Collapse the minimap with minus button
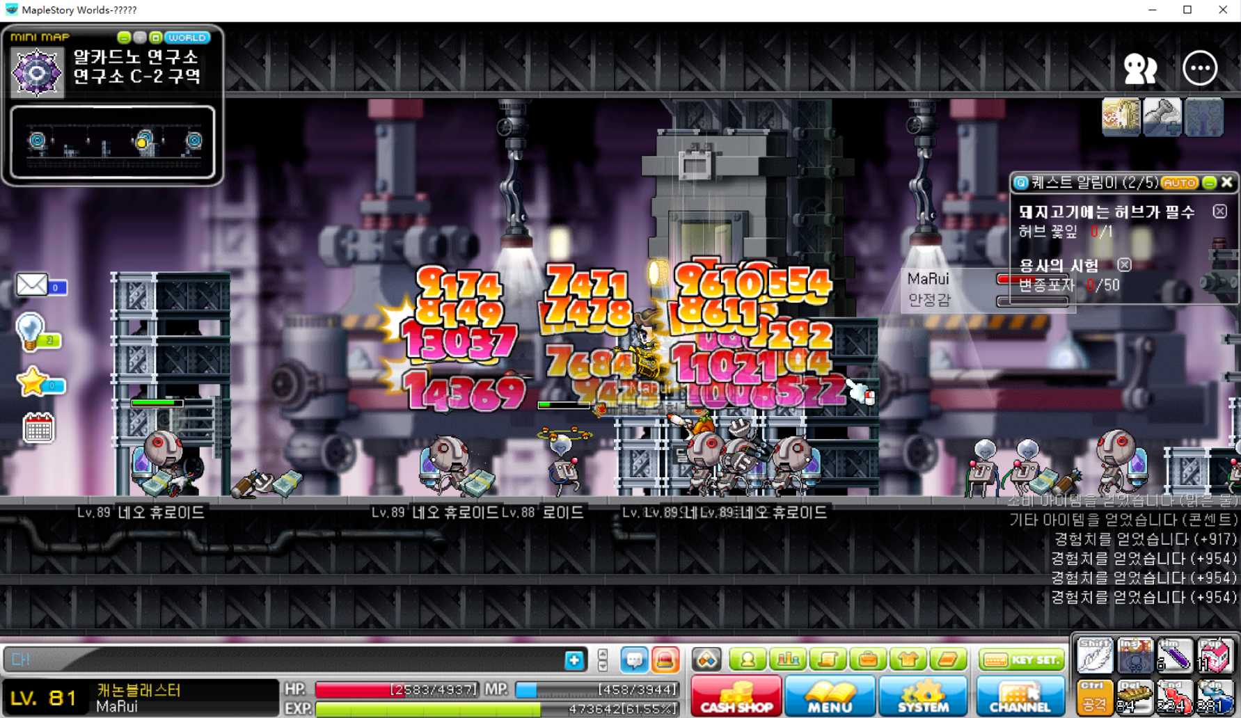1241x718 pixels. coord(124,38)
